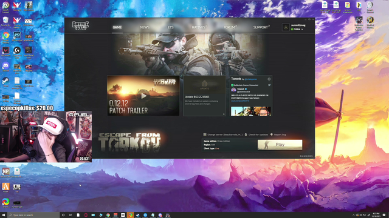Switch to the NEWS tab
This screenshot has height=218, width=389.
coord(145,27)
